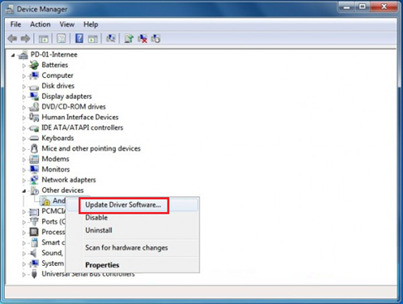Expand the Network adapters node
Screen dimensions: 403x304
24,181
